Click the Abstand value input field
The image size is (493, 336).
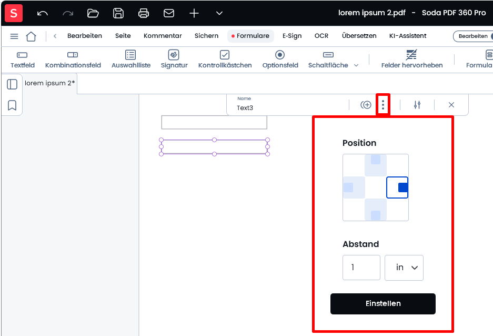[361, 268]
